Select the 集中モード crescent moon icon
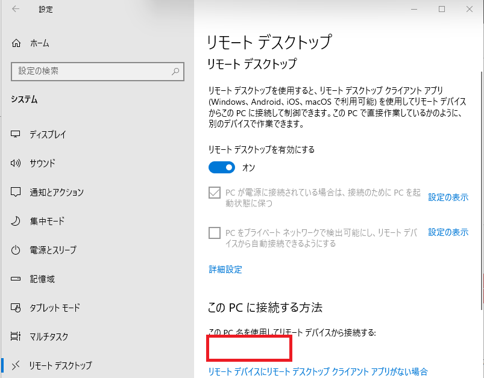484x378 pixels. [16, 221]
